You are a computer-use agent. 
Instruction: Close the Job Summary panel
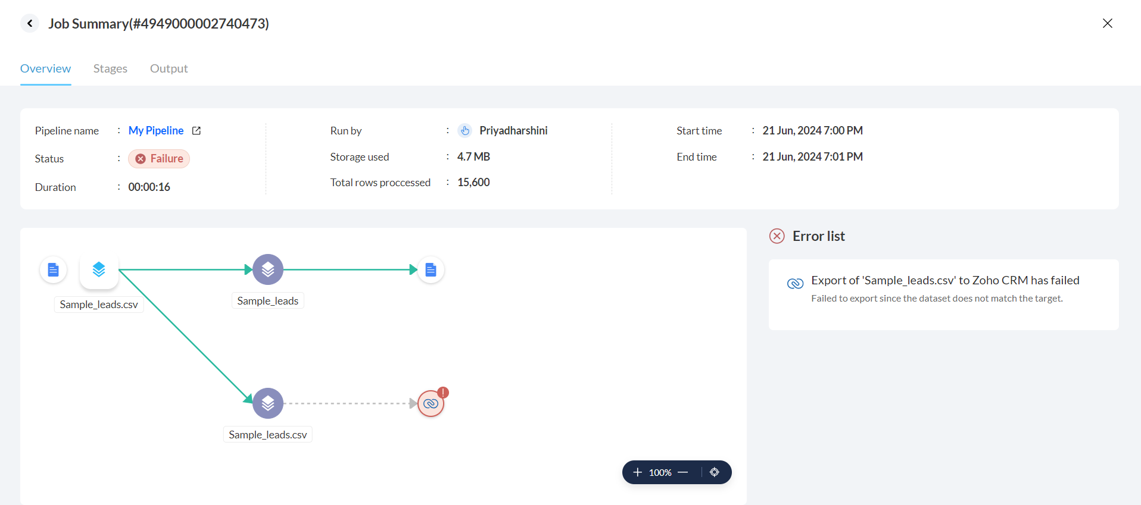coord(1107,23)
